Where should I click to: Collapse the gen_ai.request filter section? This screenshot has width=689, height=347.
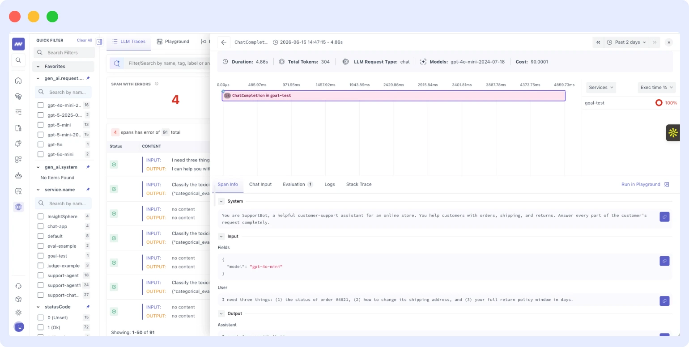[x=38, y=78]
